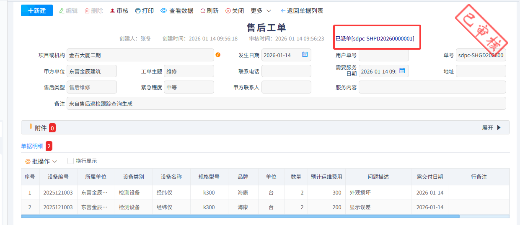Expand the 更多 dropdown menu
The image size is (520, 225).
coord(261,11)
